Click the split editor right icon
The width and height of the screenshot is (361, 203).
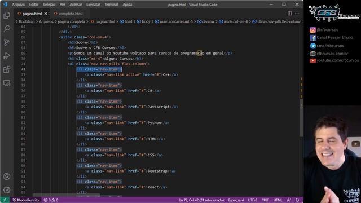coord(289,14)
